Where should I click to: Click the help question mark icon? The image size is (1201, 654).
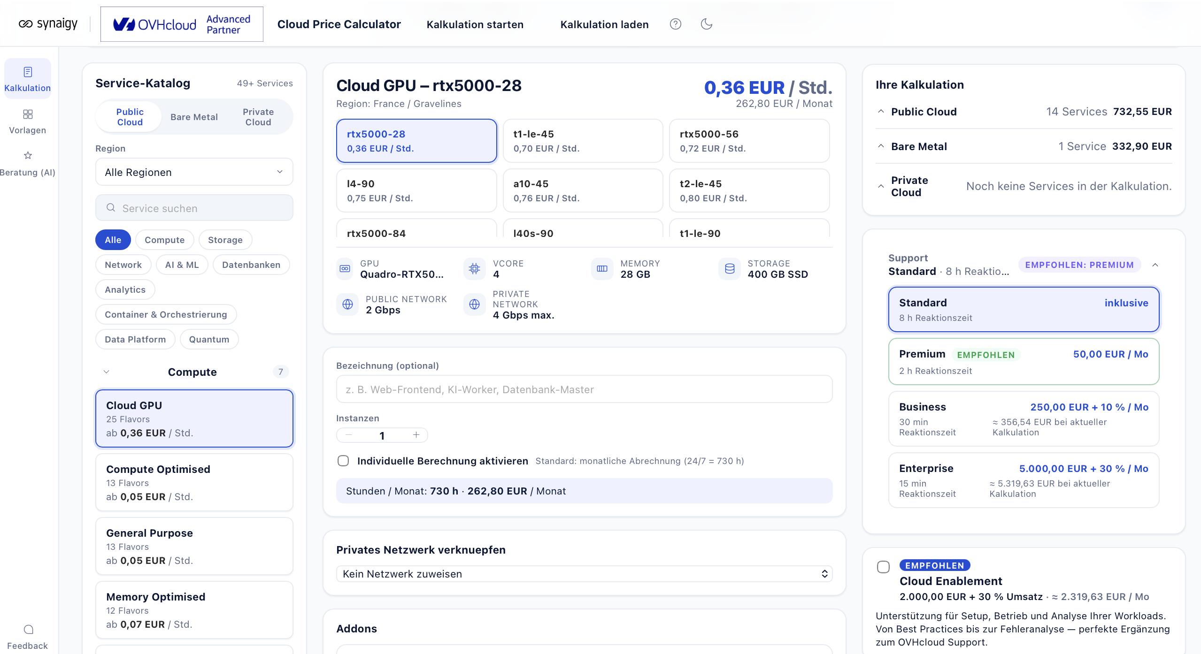tap(675, 24)
